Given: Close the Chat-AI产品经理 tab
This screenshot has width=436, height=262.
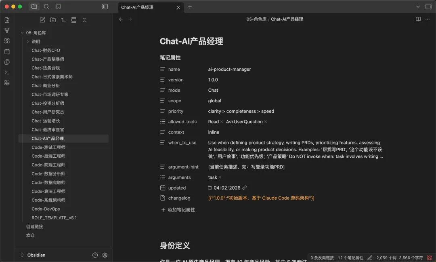Looking at the screenshot, I should click(x=178, y=7).
